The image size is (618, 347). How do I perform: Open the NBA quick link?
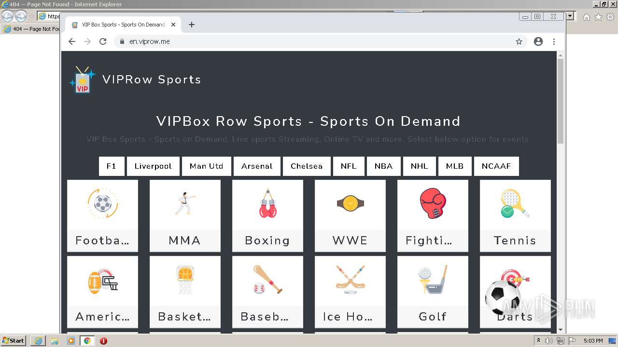[383, 166]
